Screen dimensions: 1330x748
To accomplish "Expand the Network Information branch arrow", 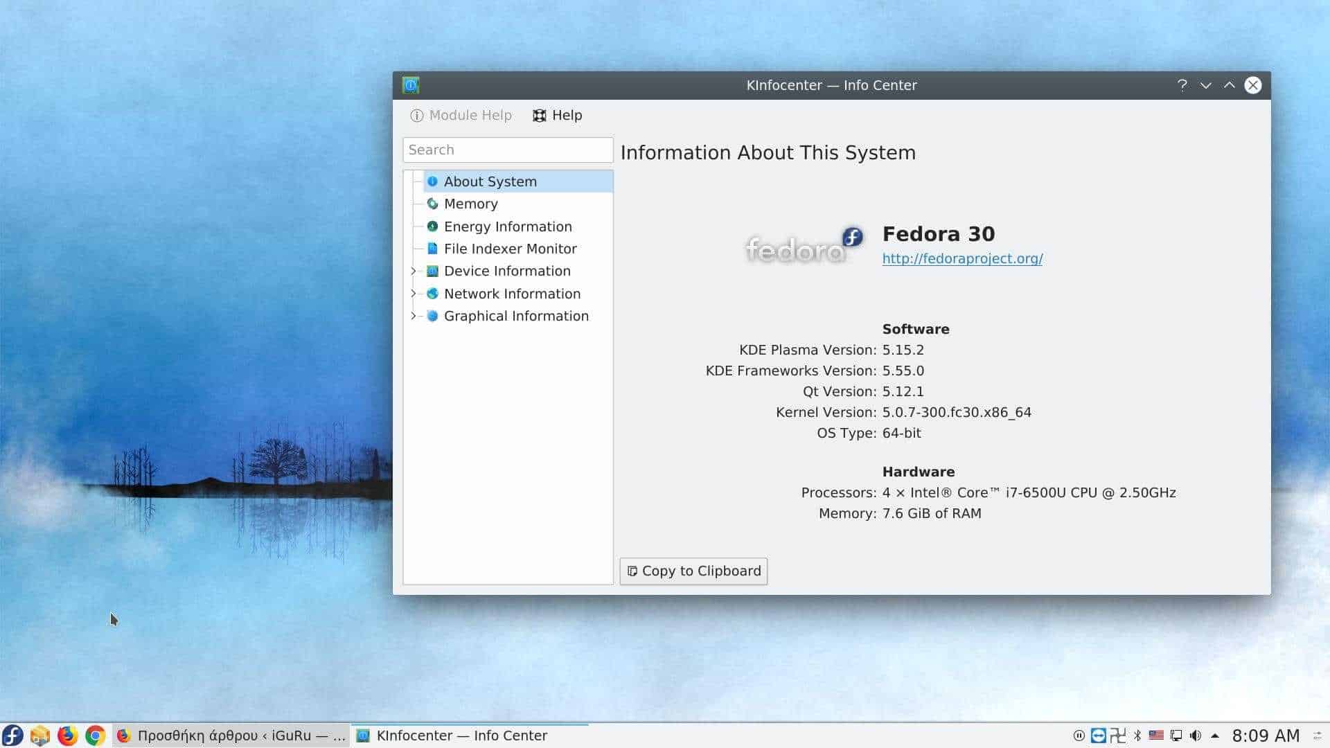I will click(x=414, y=294).
